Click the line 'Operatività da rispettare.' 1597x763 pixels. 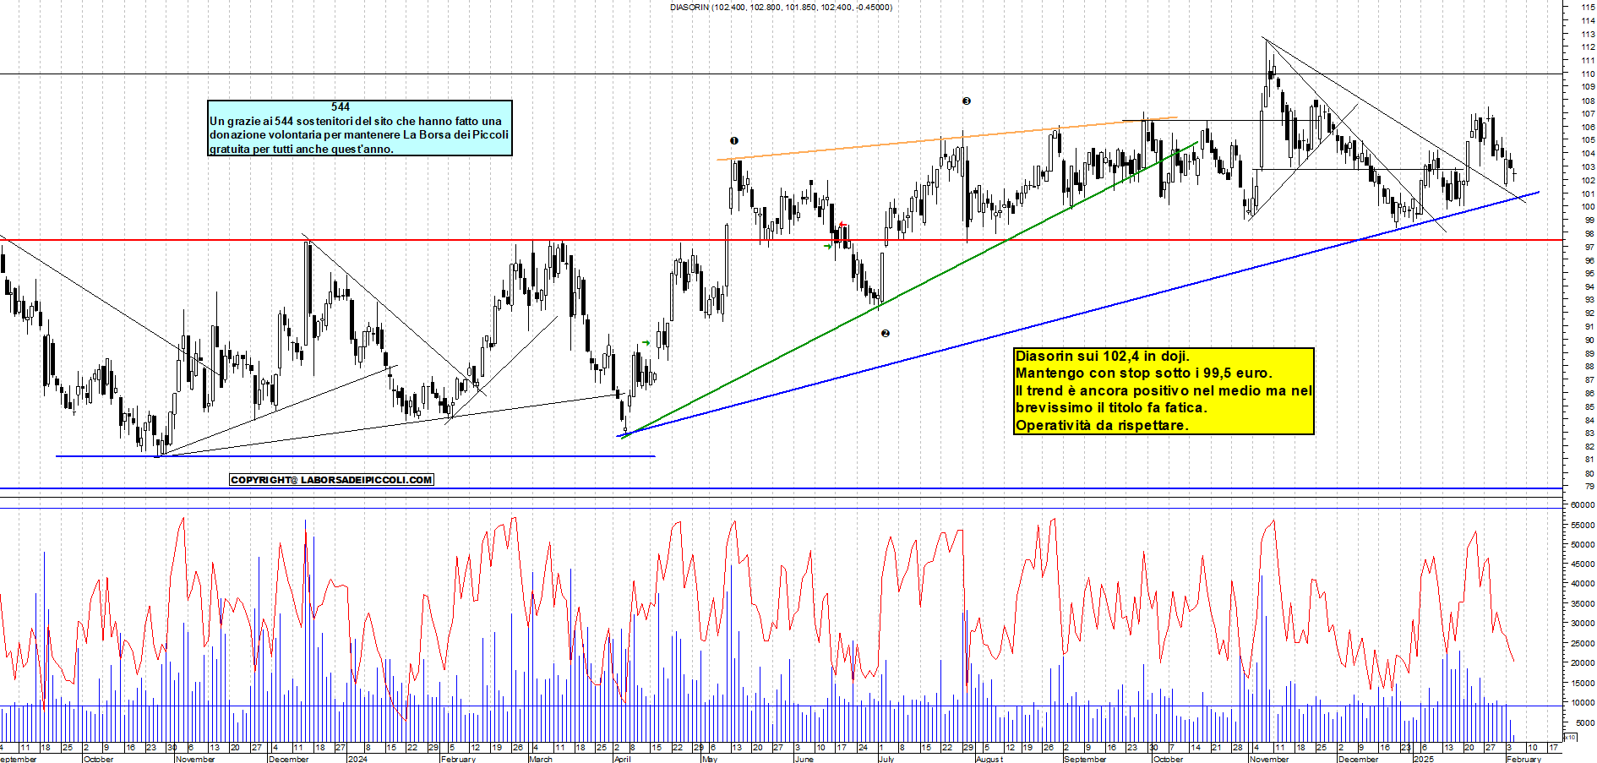1102,425
